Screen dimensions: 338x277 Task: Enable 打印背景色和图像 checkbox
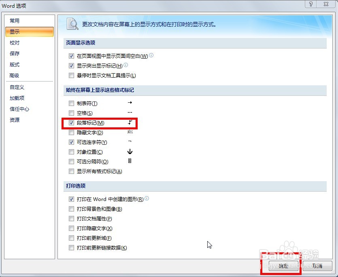71,209
